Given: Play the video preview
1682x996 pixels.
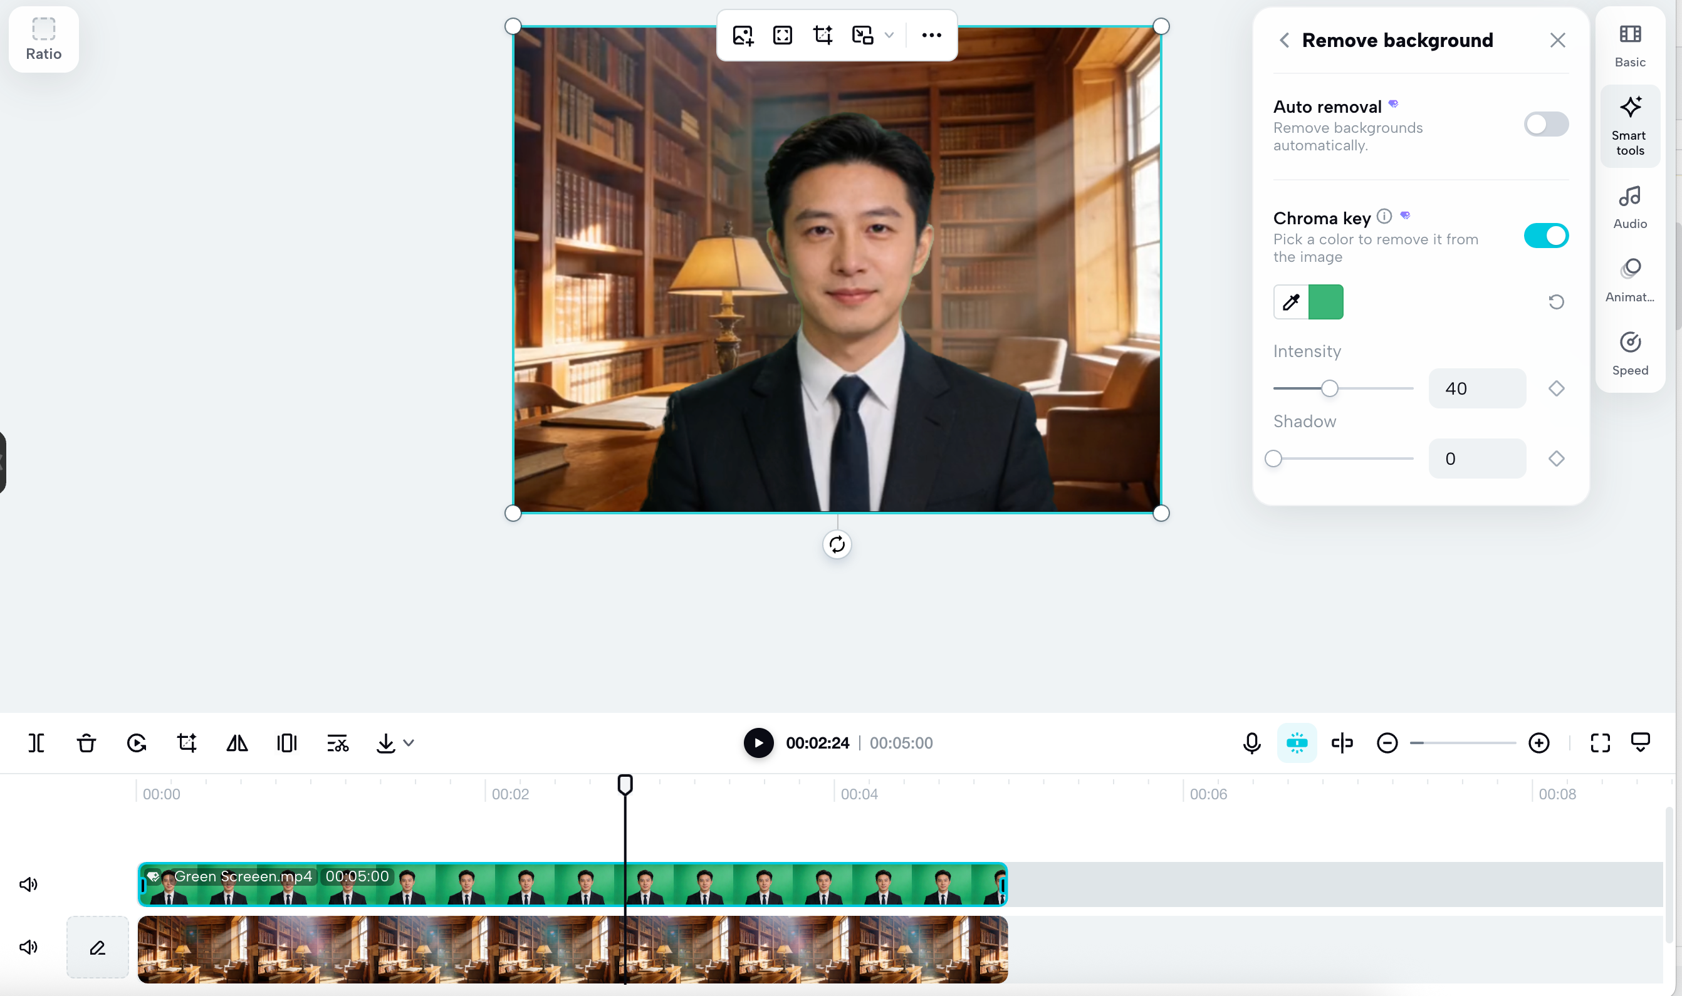Looking at the screenshot, I should [758, 743].
